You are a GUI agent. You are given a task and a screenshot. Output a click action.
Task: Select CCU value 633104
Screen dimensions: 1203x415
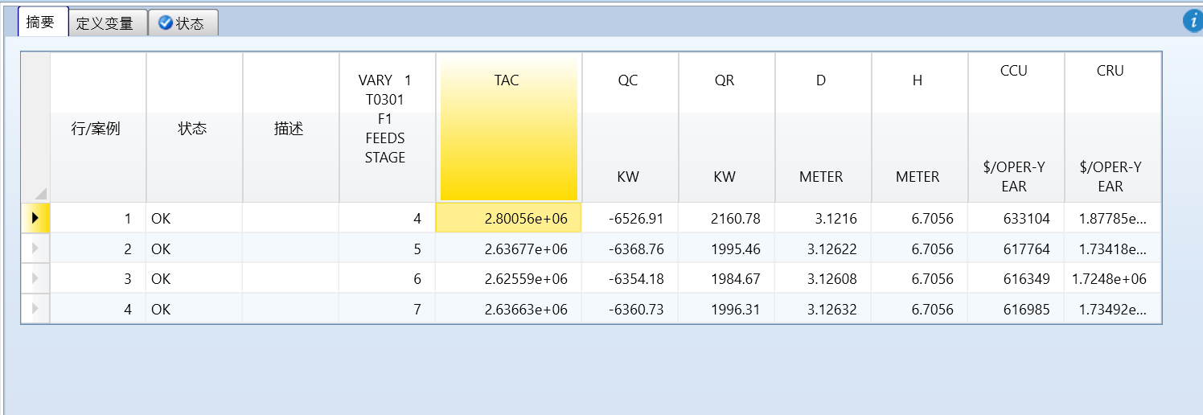tap(1016, 218)
